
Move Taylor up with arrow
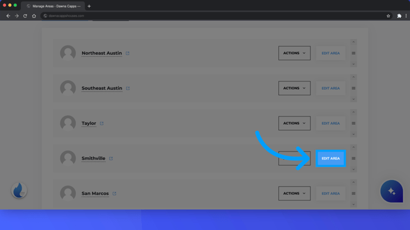point(353,112)
